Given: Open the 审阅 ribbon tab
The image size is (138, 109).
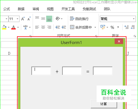Looking at the screenshot, I should (36, 9).
